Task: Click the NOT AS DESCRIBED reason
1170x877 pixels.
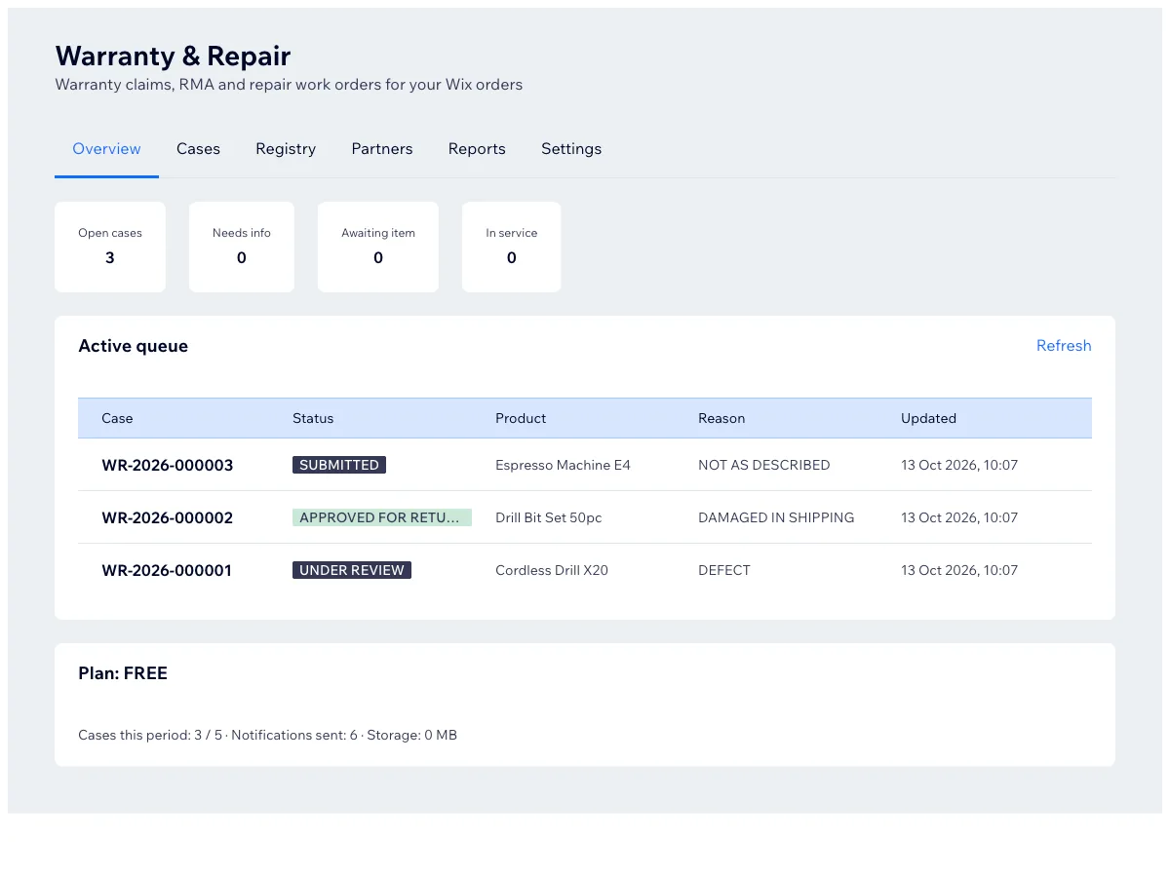Action: [x=764, y=465]
